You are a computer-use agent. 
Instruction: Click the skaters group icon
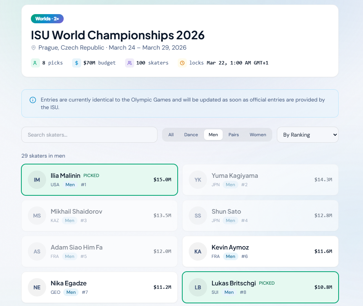pyautogui.click(x=129, y=63)
